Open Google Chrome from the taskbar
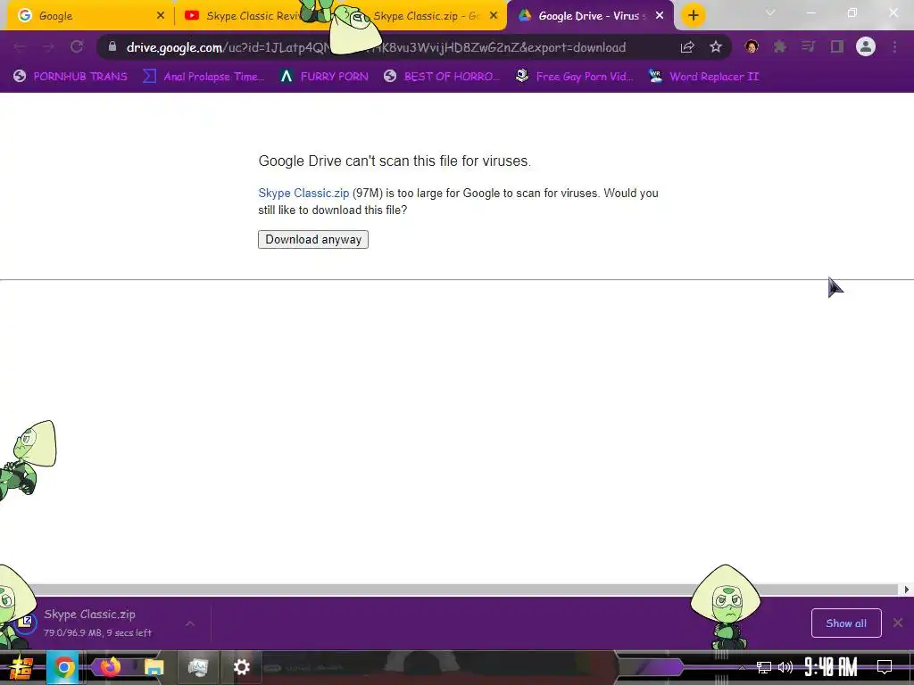The image size is (914, 685). coord(63,667)
